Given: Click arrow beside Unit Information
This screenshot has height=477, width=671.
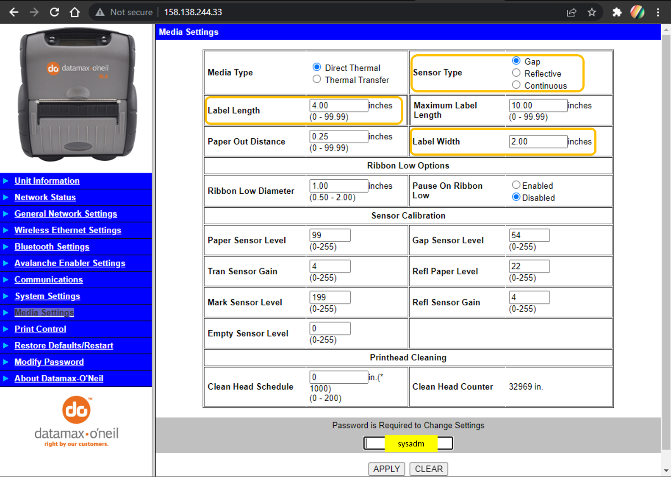Looking at the screenshot, I should (x=6, y=181).
